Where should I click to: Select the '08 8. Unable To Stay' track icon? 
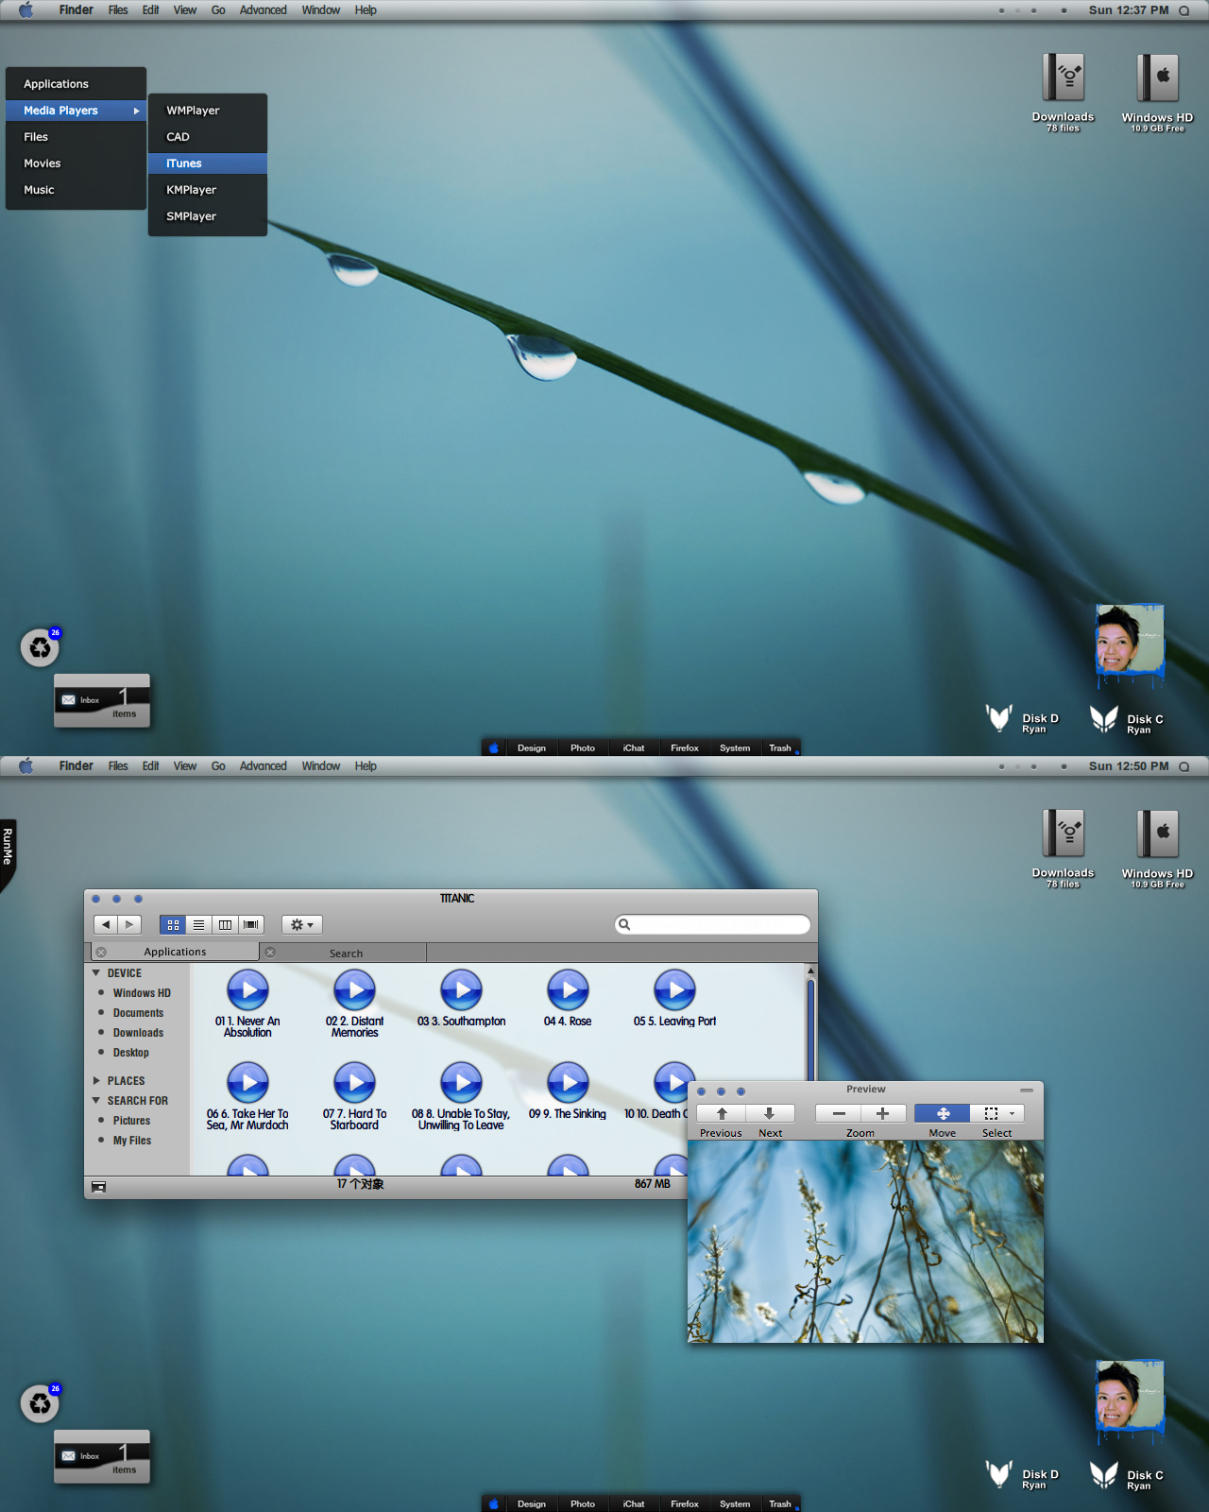462,1083
